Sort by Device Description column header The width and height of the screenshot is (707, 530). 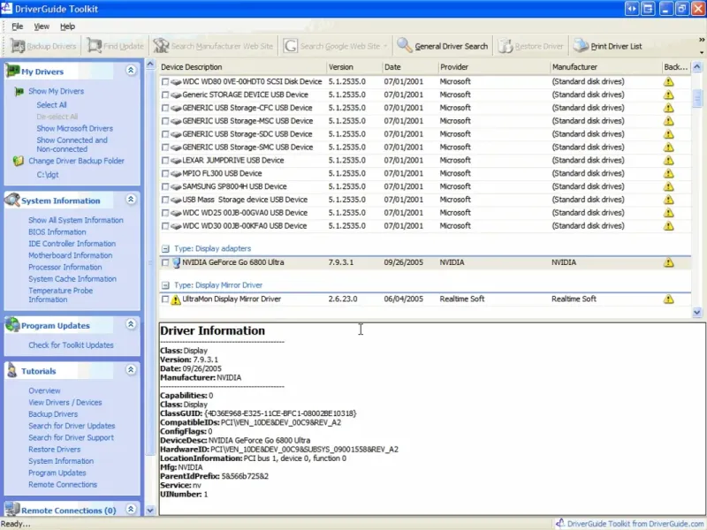242,67
